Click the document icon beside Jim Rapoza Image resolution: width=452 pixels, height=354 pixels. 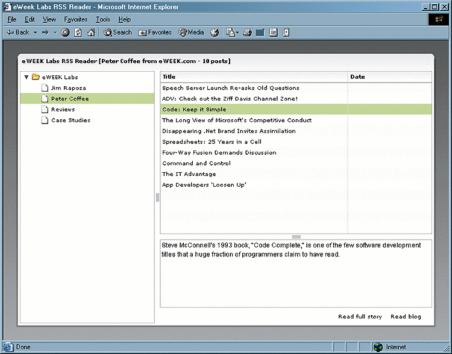45,87
